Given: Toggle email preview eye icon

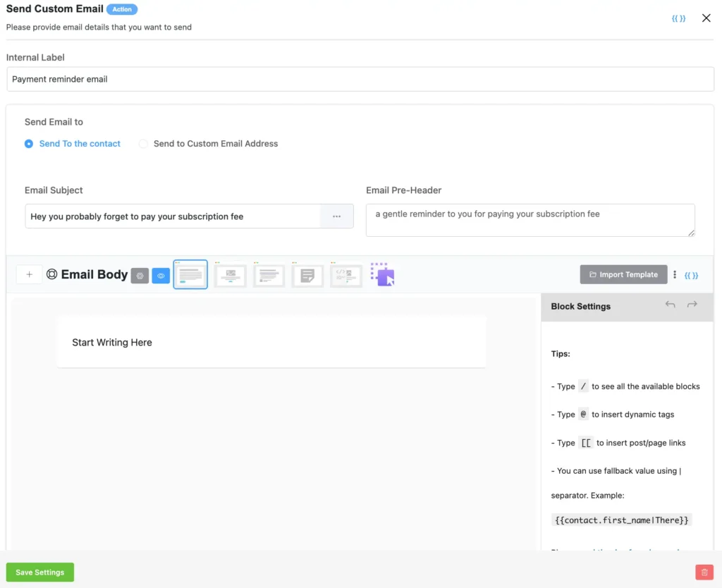Looking at the screenshot, I should click(x=161, y=276).
